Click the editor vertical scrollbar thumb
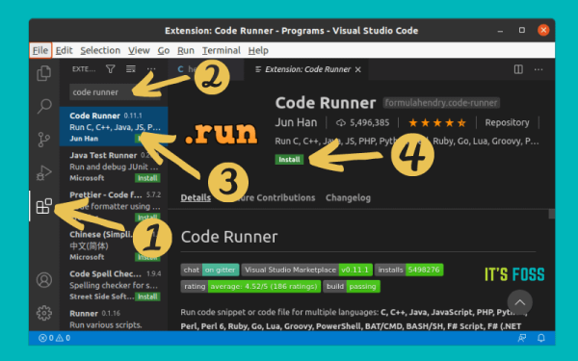Screen dimensions: 578x361 551,214
